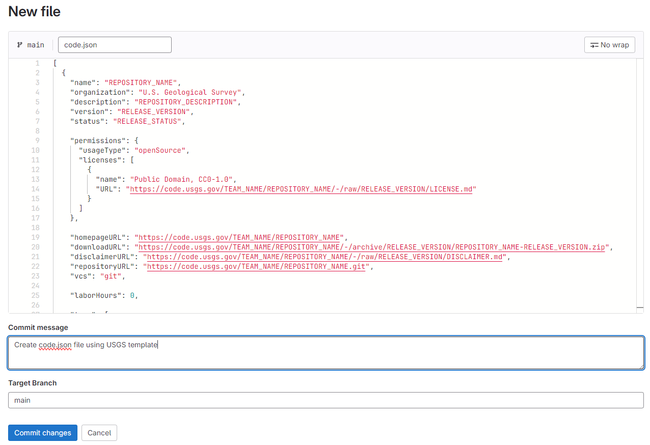Click the branch icon beside main
This screenshot has width=650, height=445.
coord(20,45)
